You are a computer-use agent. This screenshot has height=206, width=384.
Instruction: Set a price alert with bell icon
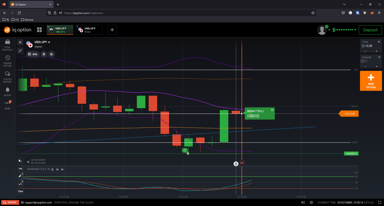point(44,54)
